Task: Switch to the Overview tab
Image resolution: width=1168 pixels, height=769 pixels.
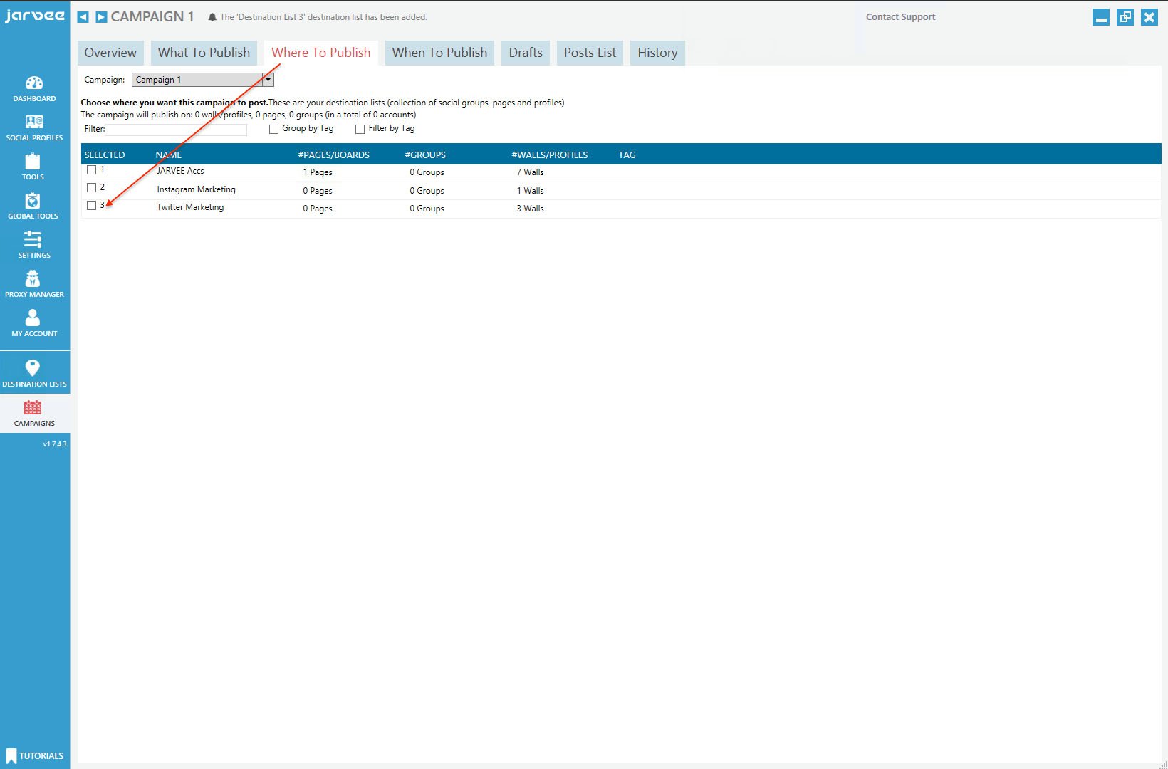Action: (110, 53)
